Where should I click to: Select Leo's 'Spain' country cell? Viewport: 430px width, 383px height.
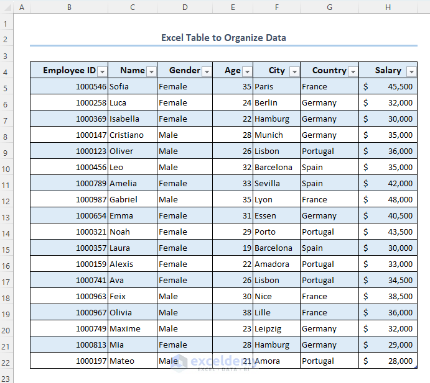[x=330, y=167]
